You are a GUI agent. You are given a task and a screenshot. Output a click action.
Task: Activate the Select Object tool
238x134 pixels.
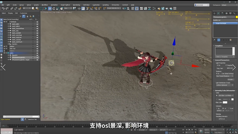click(x=33, y=8)
